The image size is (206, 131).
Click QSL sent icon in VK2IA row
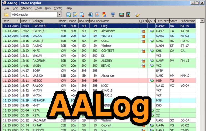tap(143, 66)
